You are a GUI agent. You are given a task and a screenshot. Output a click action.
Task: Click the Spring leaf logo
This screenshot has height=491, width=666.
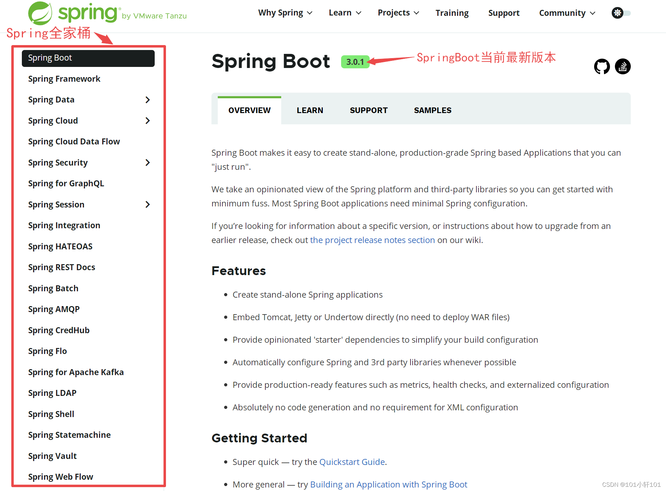pyautogui.click(x=40, y=13)
